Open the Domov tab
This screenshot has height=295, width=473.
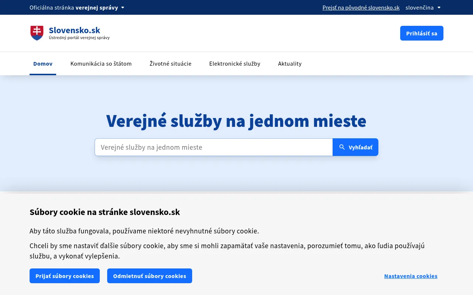coord(43,63)
